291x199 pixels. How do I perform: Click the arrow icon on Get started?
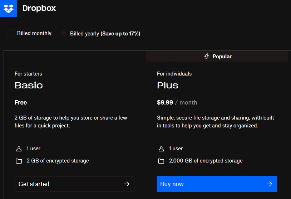click(127, 184)
